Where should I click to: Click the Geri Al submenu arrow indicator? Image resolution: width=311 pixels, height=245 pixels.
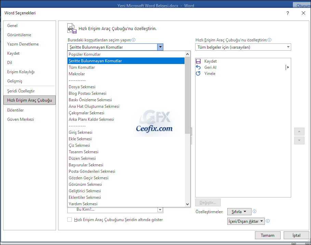click(x=287, y=67)
